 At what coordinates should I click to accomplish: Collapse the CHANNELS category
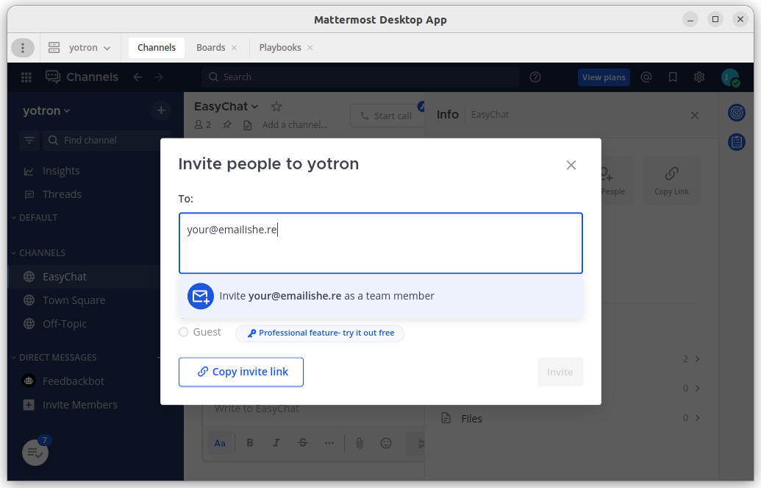point(37,253)
